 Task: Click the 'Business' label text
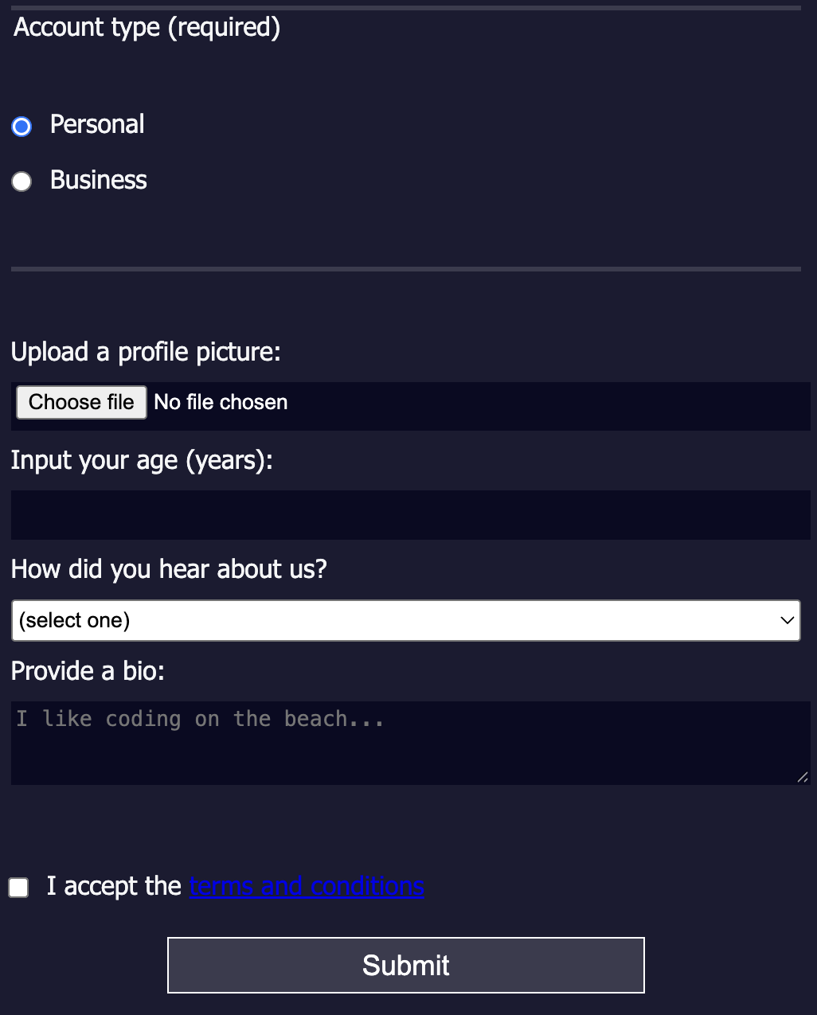click(x=99, y=180)
